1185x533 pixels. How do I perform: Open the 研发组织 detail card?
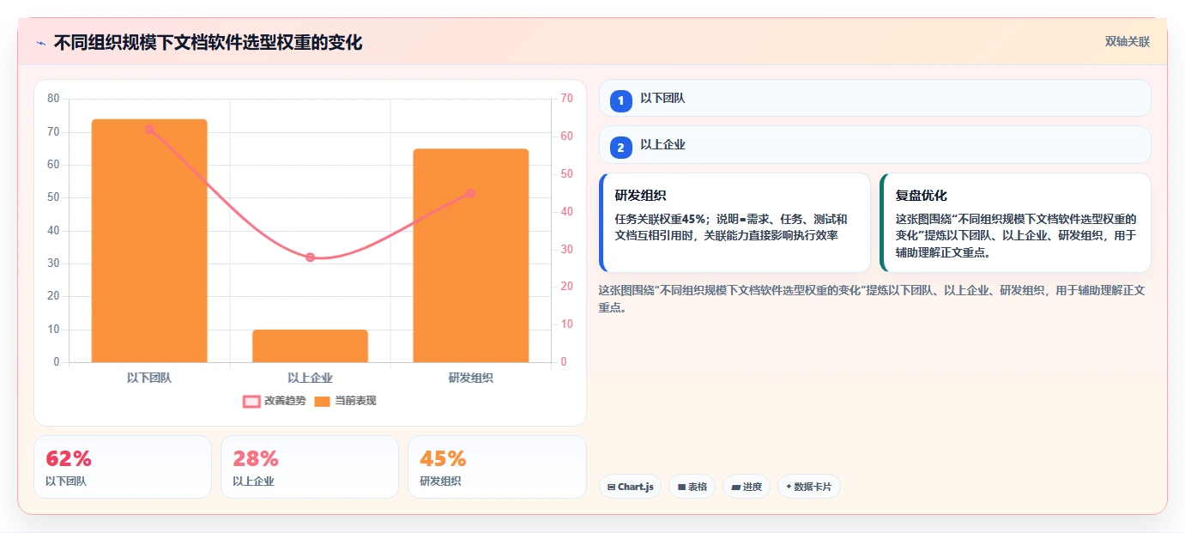click(x=735, y=223)
